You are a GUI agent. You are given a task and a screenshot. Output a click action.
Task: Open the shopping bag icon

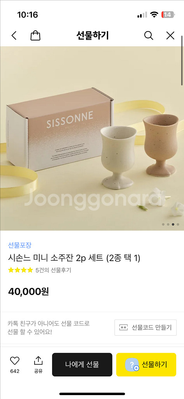[x=35, y=35]
